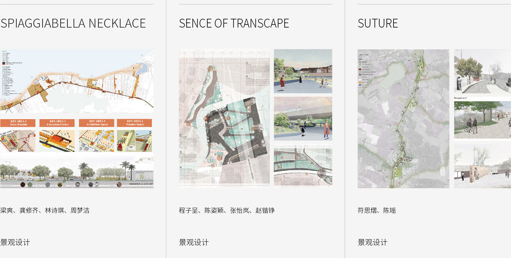Open the Suture aerial site map
Viewport: 511px width, 258px height.
pyautogui.click(x=403, y=118)
